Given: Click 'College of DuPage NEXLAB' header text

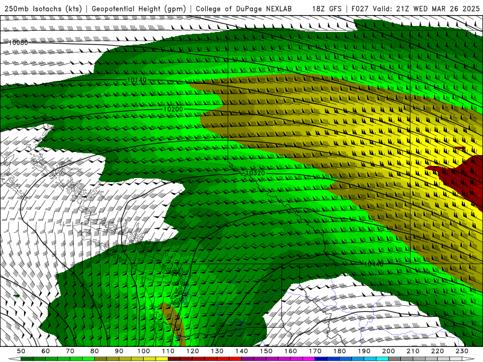Looking at the screenshot, I should [244, 9].
